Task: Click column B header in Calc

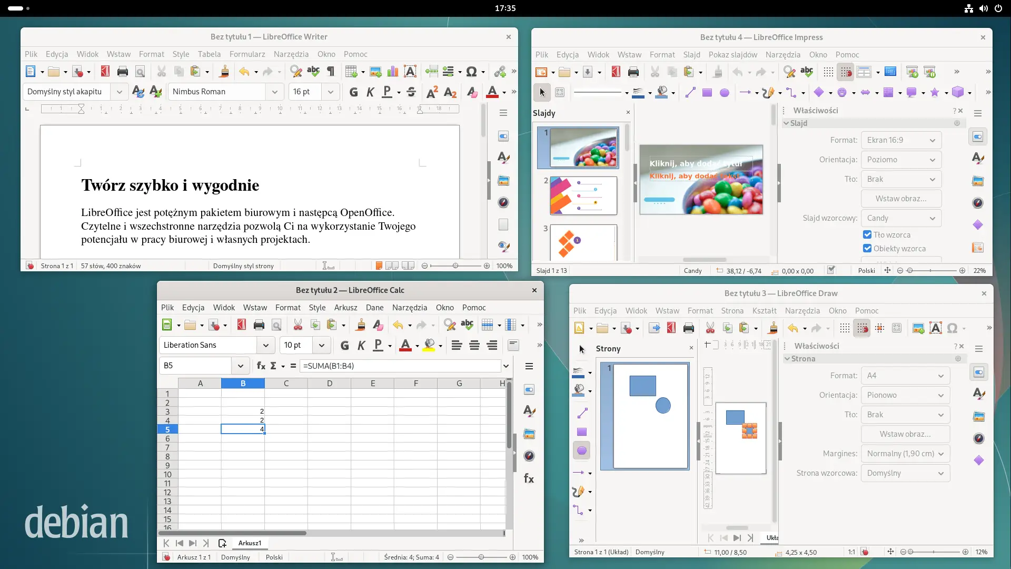Action: [x=243, y=384]
